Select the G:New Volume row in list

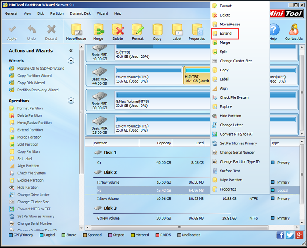(x=192, y=219)
